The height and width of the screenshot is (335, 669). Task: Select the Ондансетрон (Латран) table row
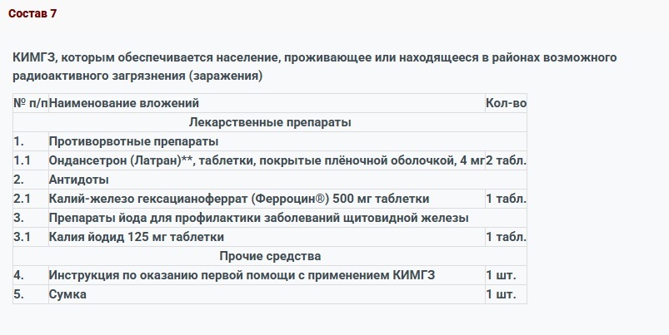click(270, 160)
